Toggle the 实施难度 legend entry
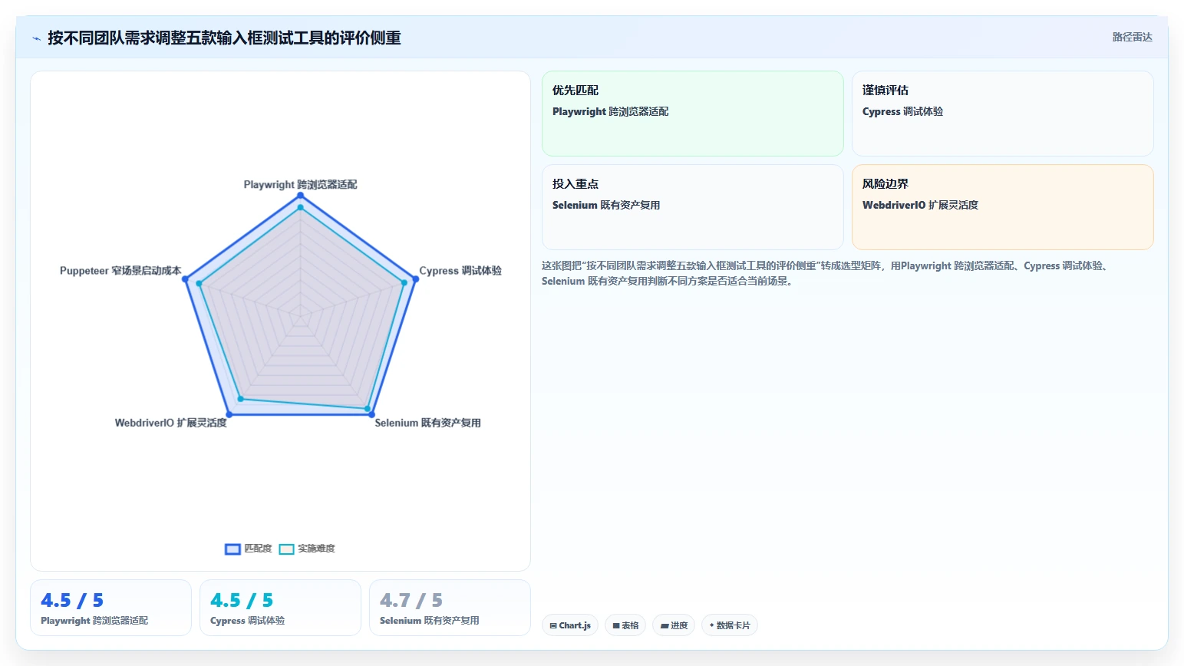Viewport: 1184px width, 666px height. [307, 549]
